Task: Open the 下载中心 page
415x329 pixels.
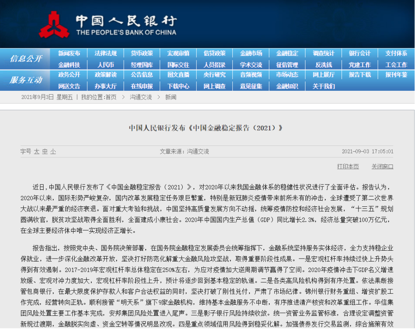Action: click(x=178, y=86)
